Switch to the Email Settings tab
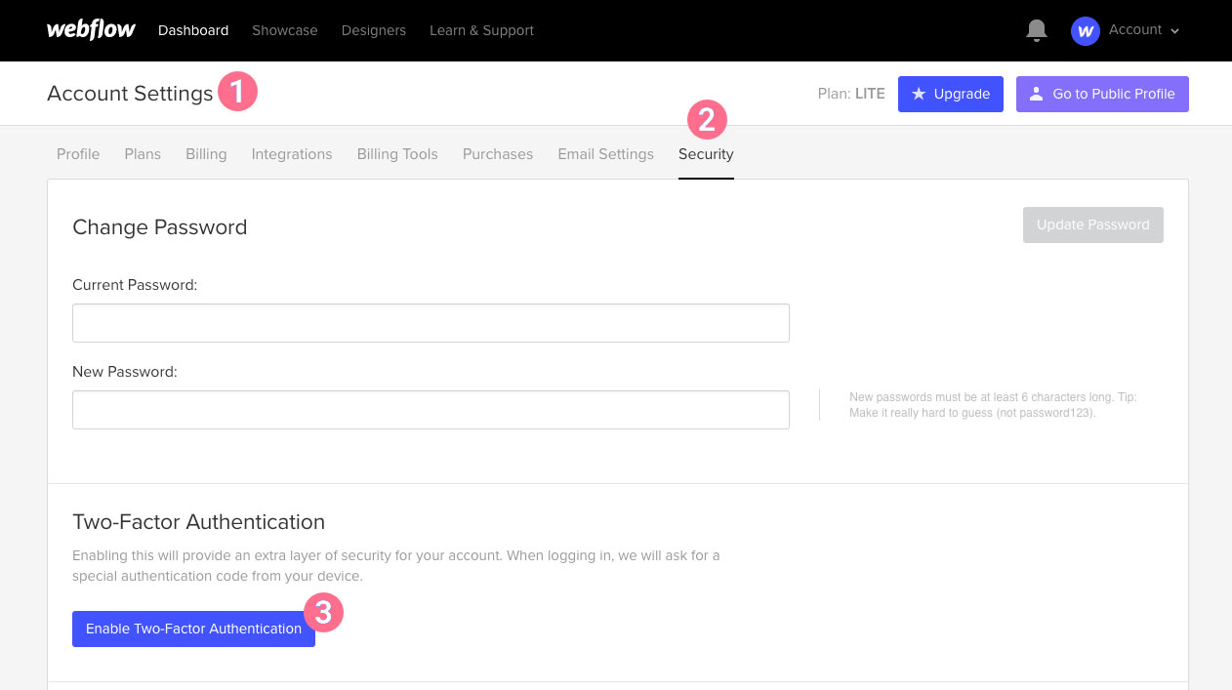 click(x=605, y=154)
